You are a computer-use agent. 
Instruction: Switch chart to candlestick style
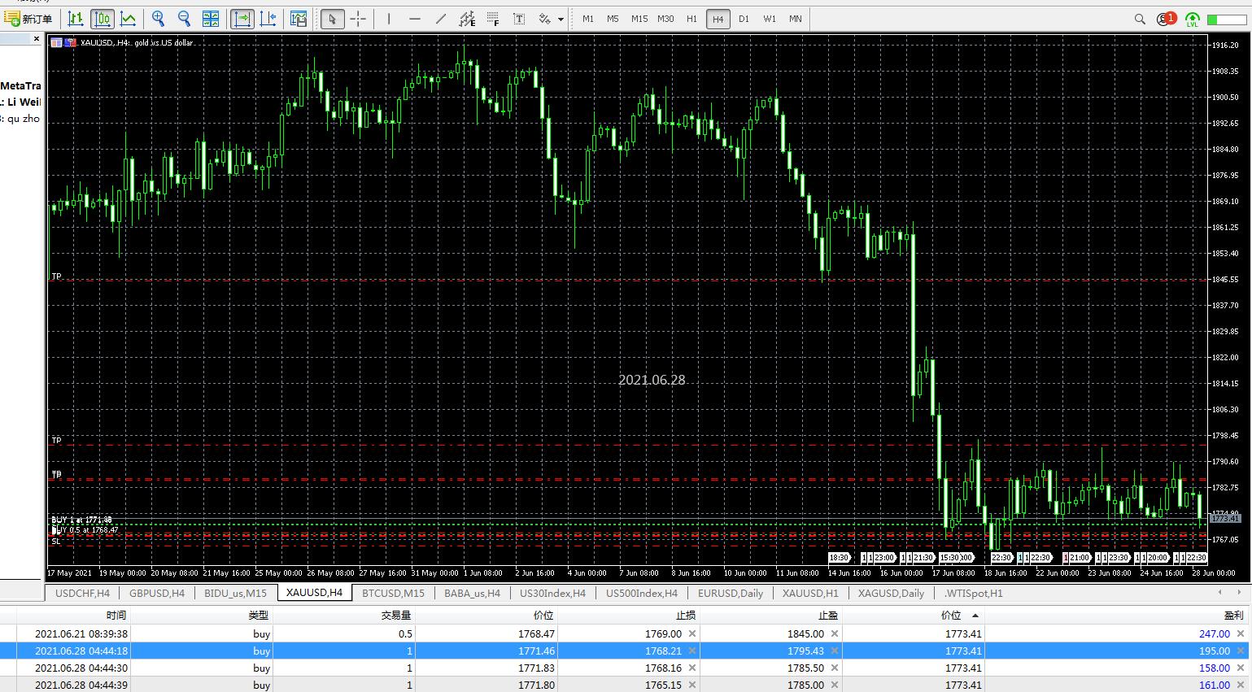point(102,19)
